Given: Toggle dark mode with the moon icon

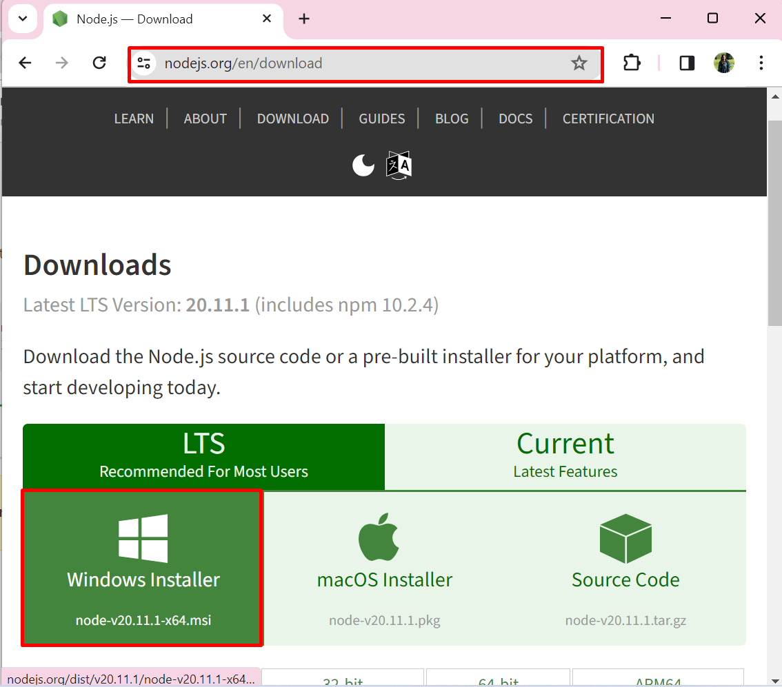Looking at the screenshot, I should pos(363,165).
